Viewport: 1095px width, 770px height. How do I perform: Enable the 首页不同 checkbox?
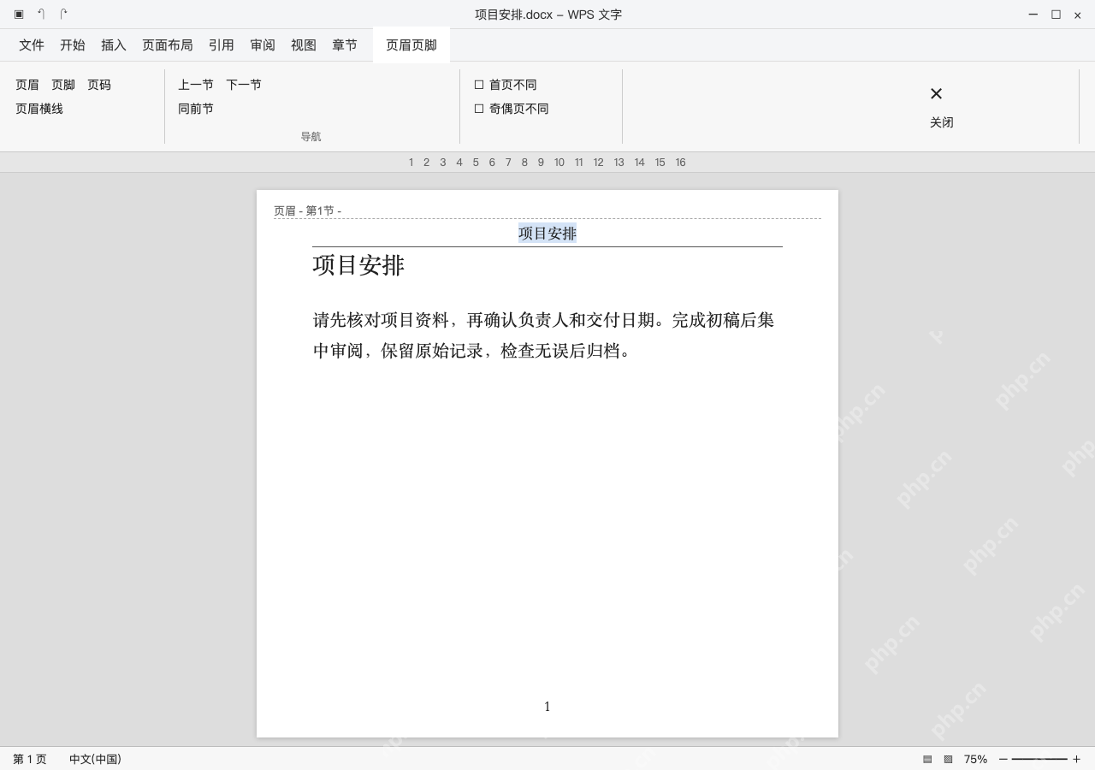tap(479, 85)
